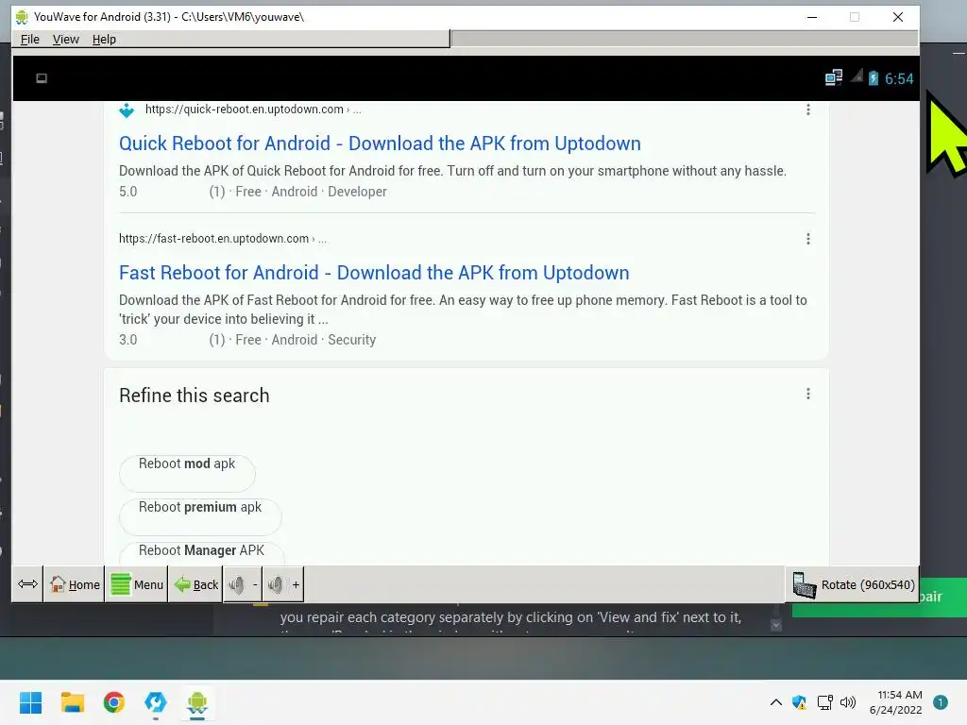This screenshot has height=725, width=967.
Task: Click the signal strength icon in Android status bar
Action: [x=857, y=76]
